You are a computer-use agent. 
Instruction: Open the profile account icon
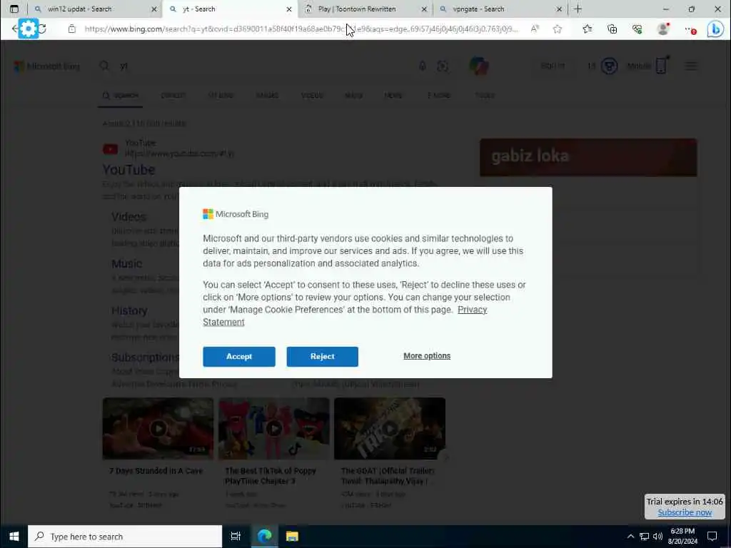[x=662, y=29]
